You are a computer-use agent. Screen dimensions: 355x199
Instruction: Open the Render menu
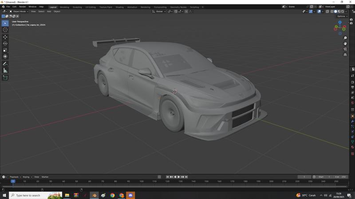coord(23,7)
